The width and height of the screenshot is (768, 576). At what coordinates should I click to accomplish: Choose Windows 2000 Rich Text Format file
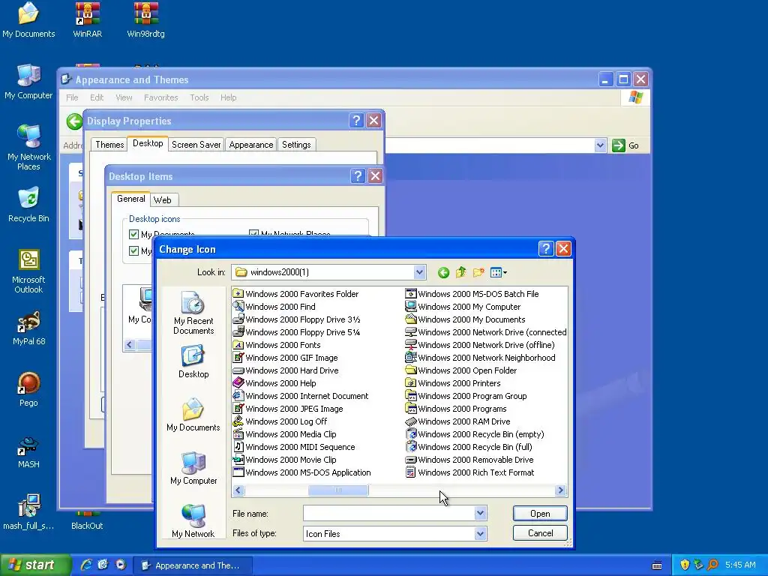click(x=470, y=472)
